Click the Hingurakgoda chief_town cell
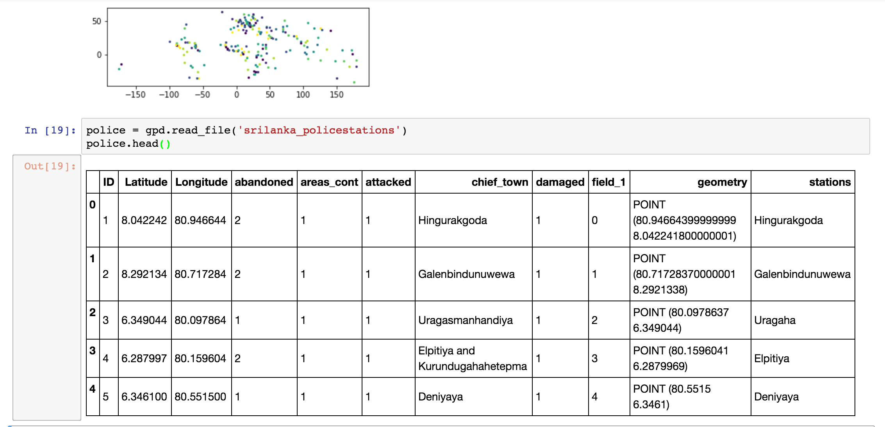 452,221
